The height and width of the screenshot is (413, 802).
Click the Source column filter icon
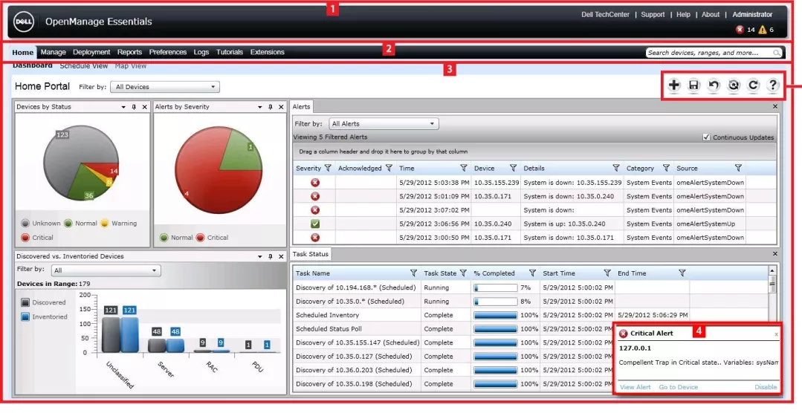738,168
